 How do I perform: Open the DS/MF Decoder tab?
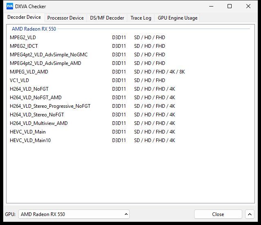(107, 18)
